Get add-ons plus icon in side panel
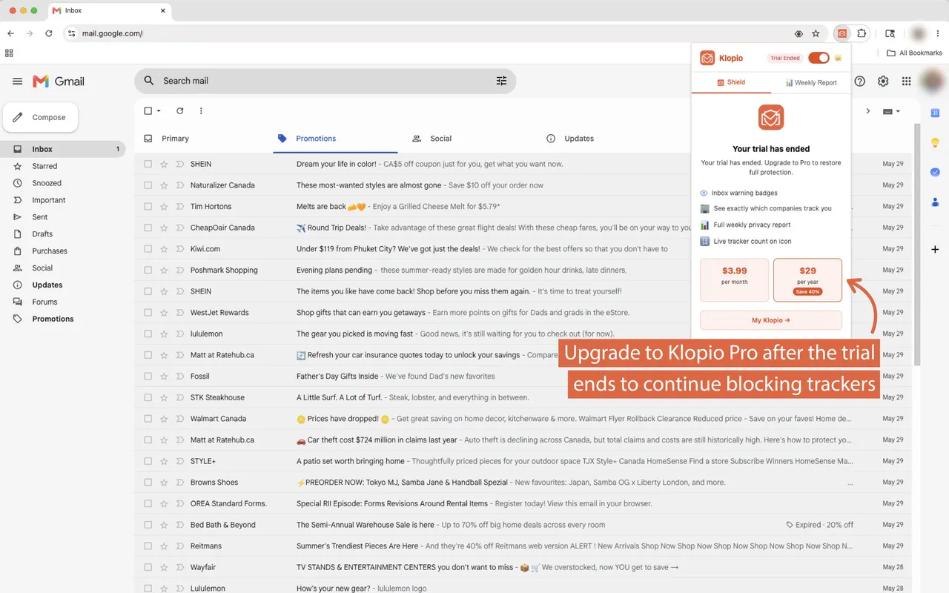This screenshot has width=949, height=593. [x=935, y=250]
